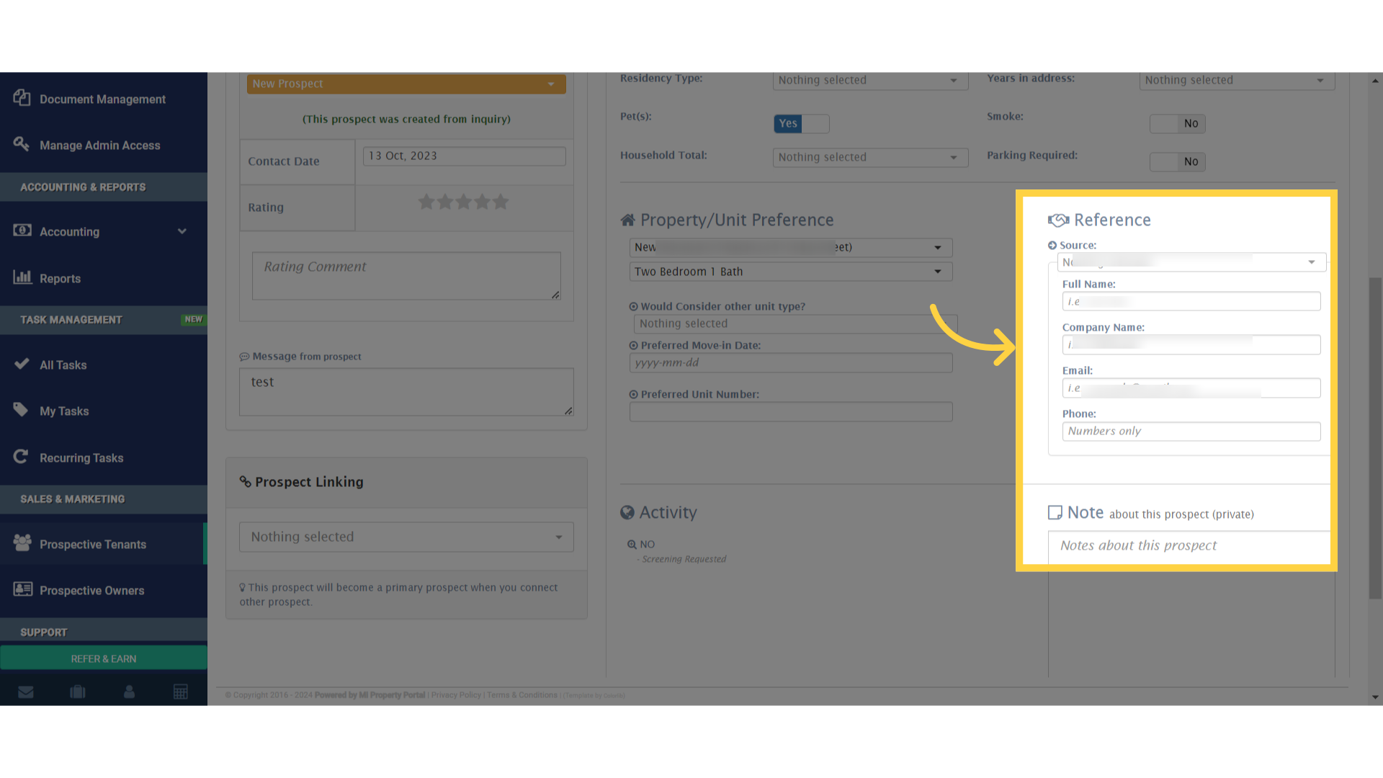
Task: Click the Message from prospect speech icon
Action: click(x=244, y=357)
